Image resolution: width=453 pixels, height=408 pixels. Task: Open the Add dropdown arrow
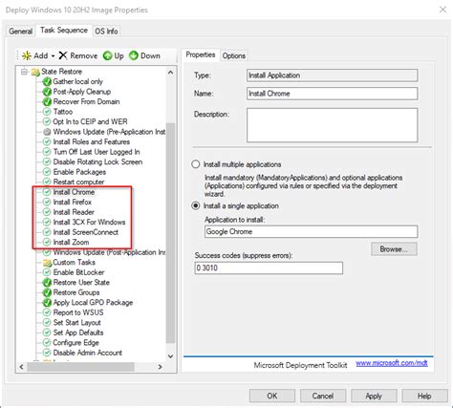click(x=53, y=56)
